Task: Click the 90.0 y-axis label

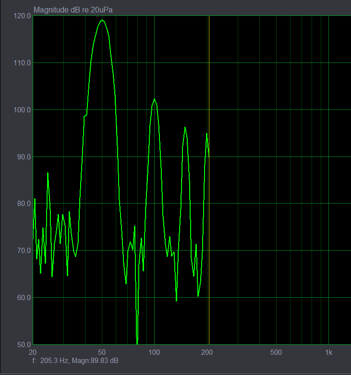Action: click(x=24, y=157)
